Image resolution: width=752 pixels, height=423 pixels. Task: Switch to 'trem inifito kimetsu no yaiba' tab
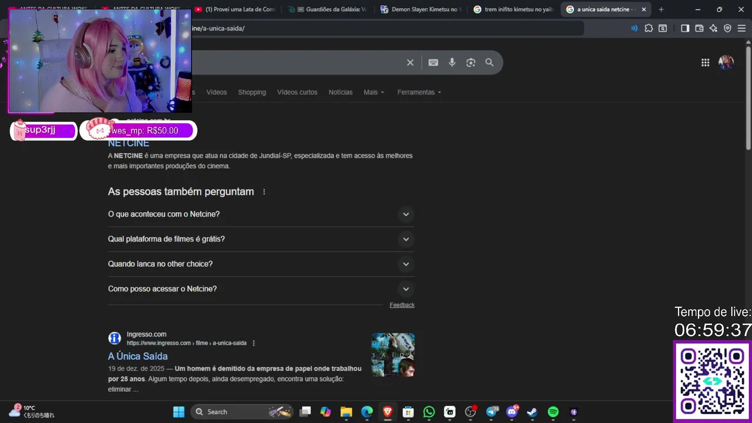click(x=514, y=9)
